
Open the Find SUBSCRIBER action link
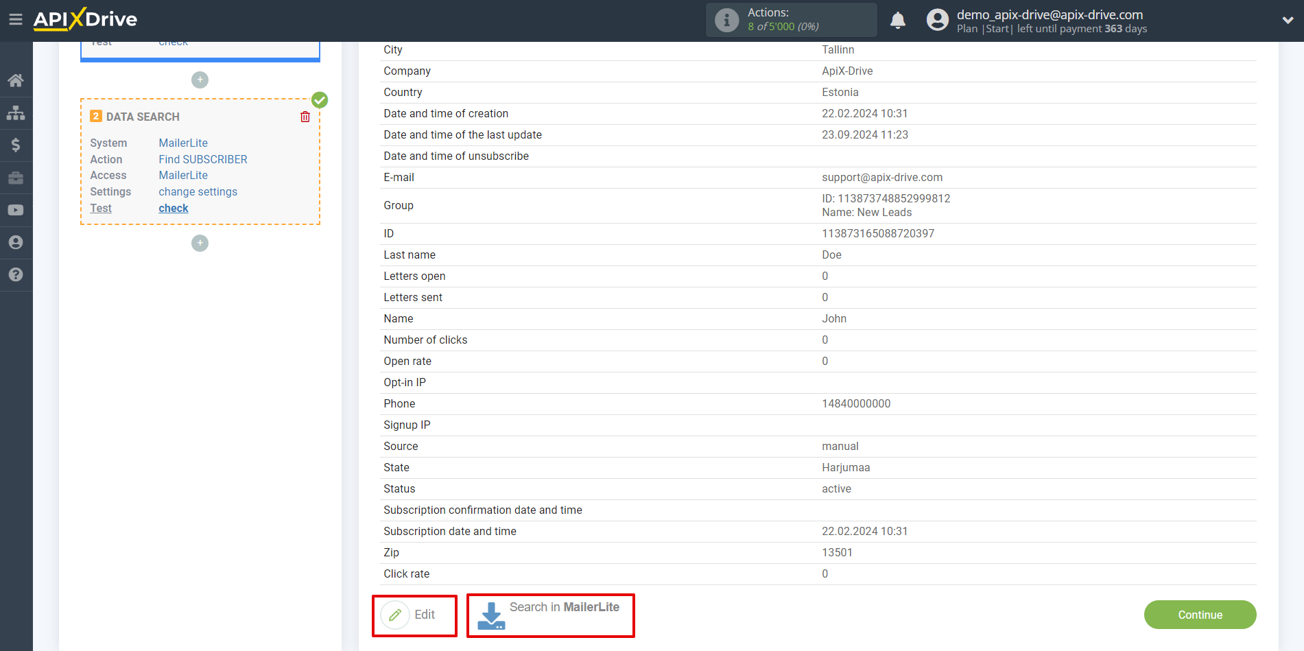pos(203,159)
